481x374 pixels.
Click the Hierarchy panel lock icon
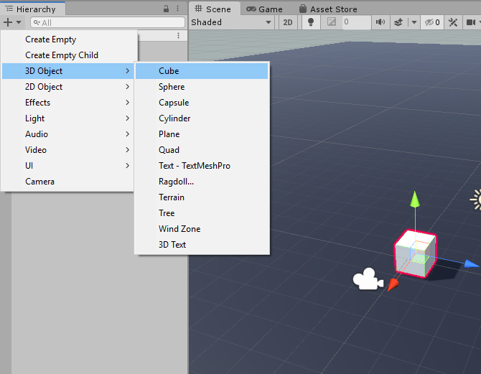tap(167, 9)
